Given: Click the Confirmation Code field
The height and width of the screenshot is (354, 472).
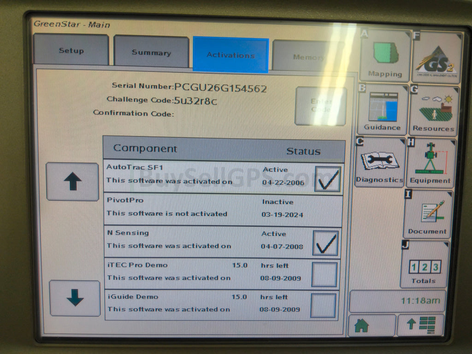Looking at the screenshot, I should tap(134, 113).
